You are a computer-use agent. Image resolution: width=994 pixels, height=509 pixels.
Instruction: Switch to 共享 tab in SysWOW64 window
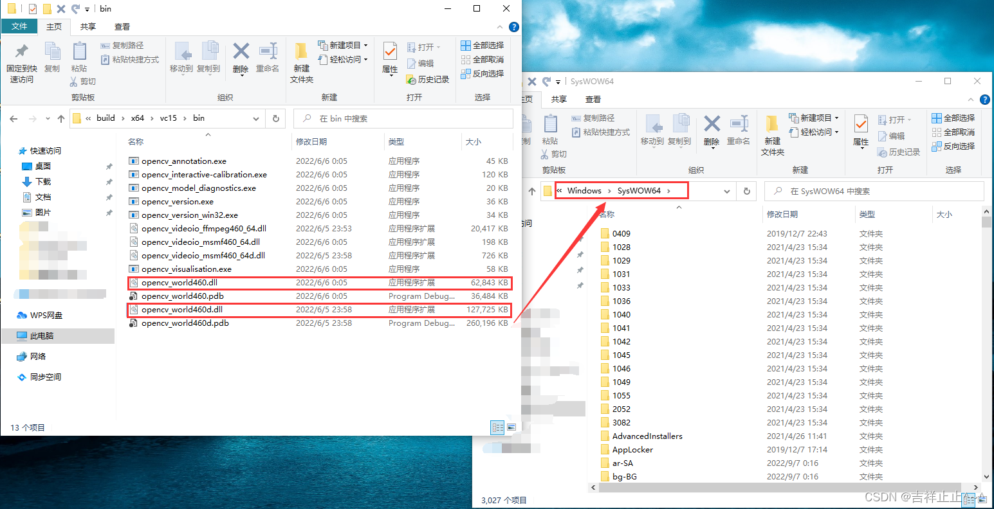tap(559, 99)
